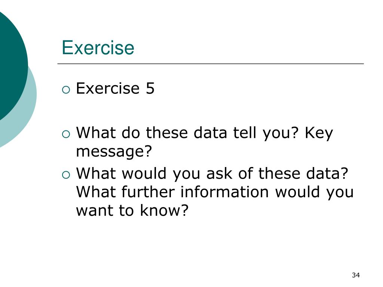
Task: Click the line "What further information would you"
Action: 215,192
